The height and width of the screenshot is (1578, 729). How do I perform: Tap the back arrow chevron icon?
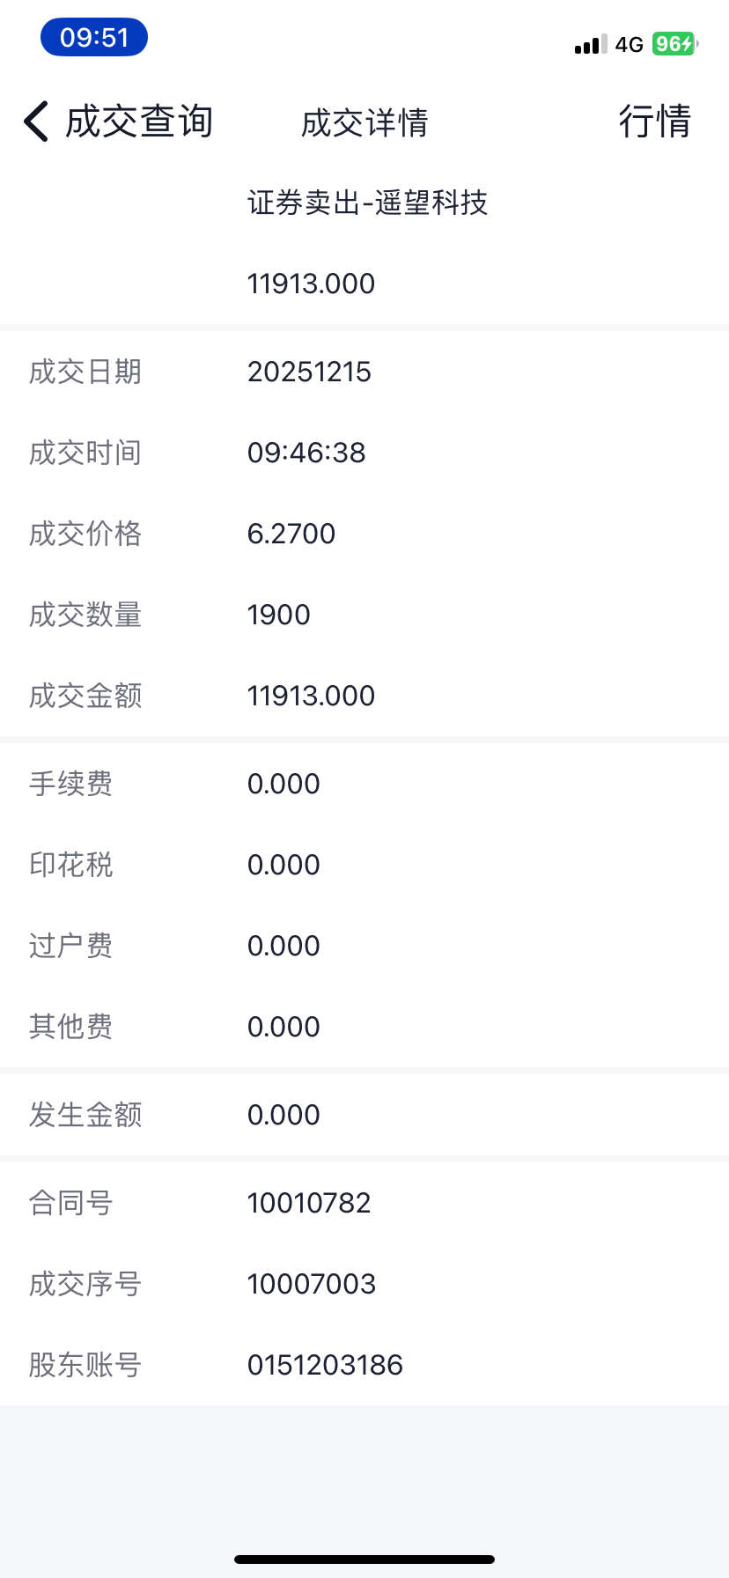click(x=36, y=122)
